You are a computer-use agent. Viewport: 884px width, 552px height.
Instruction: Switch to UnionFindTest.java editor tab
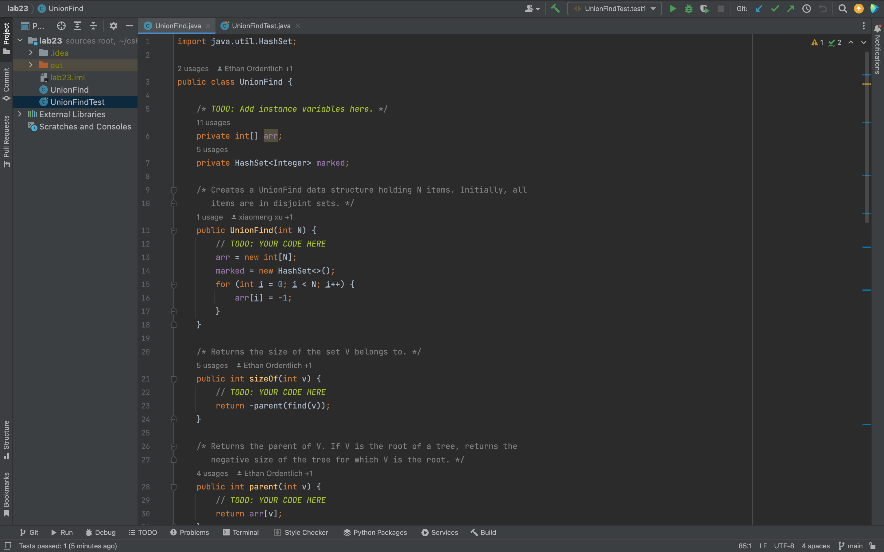261,25
